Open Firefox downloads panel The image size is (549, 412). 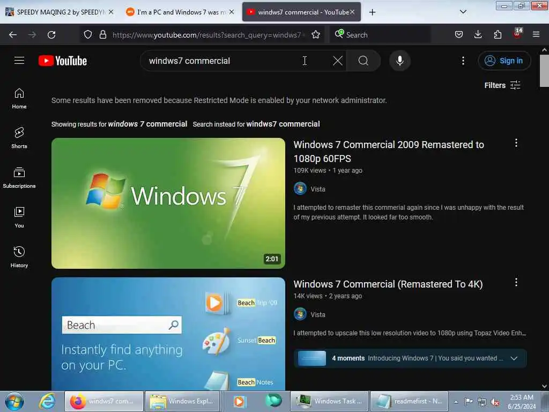click(478, 34)
